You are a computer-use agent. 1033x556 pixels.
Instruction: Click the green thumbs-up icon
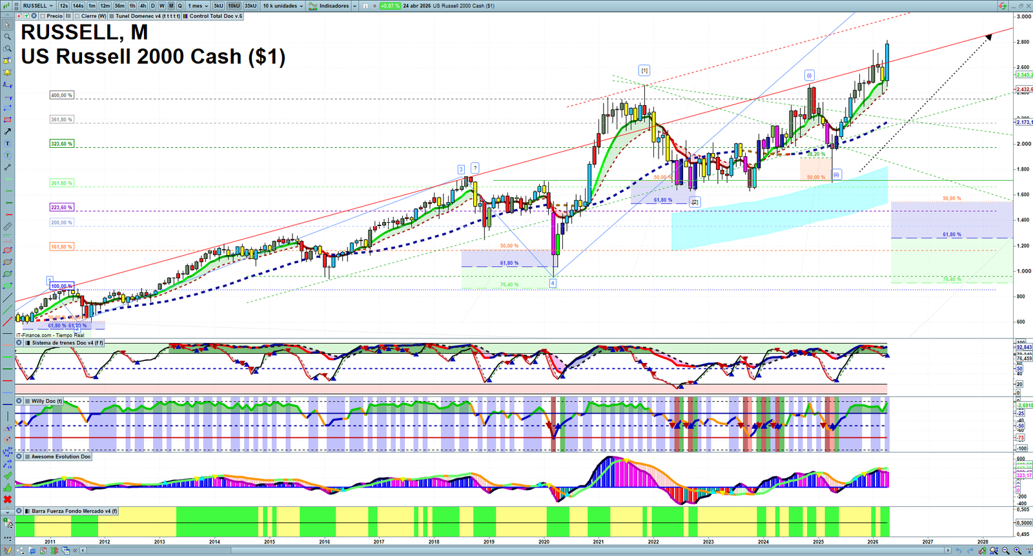coord(7,488)
